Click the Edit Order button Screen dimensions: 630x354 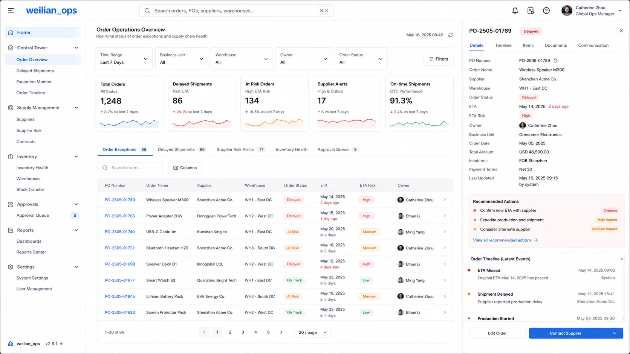pyautogui.click(x=497, y=333)
